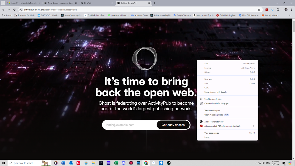Open the notification center icon
This screenshot has width=295, height=166.
coord(284,163)
